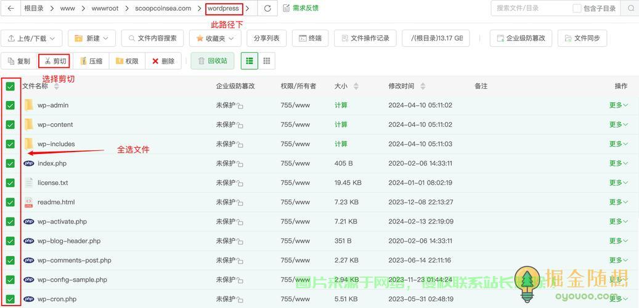639x308 pixels.
Task: Click lock icon in wp-admin row
Action: (x=240, y=106)
